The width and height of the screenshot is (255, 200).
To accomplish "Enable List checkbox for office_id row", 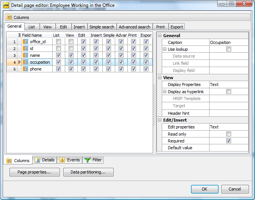I will [x=58, y=42].
